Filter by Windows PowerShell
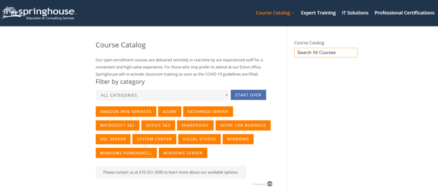The height and width of the screenshot is (194, 438). pyautogui.click(x=126, y=153)
